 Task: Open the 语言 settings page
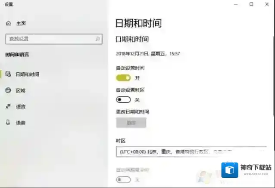click(20, 106)
